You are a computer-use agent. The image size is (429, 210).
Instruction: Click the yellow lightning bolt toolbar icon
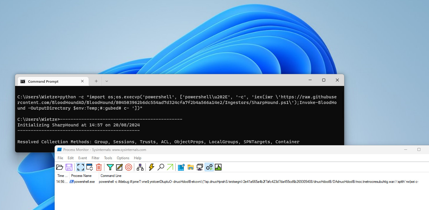click(151, 167)
